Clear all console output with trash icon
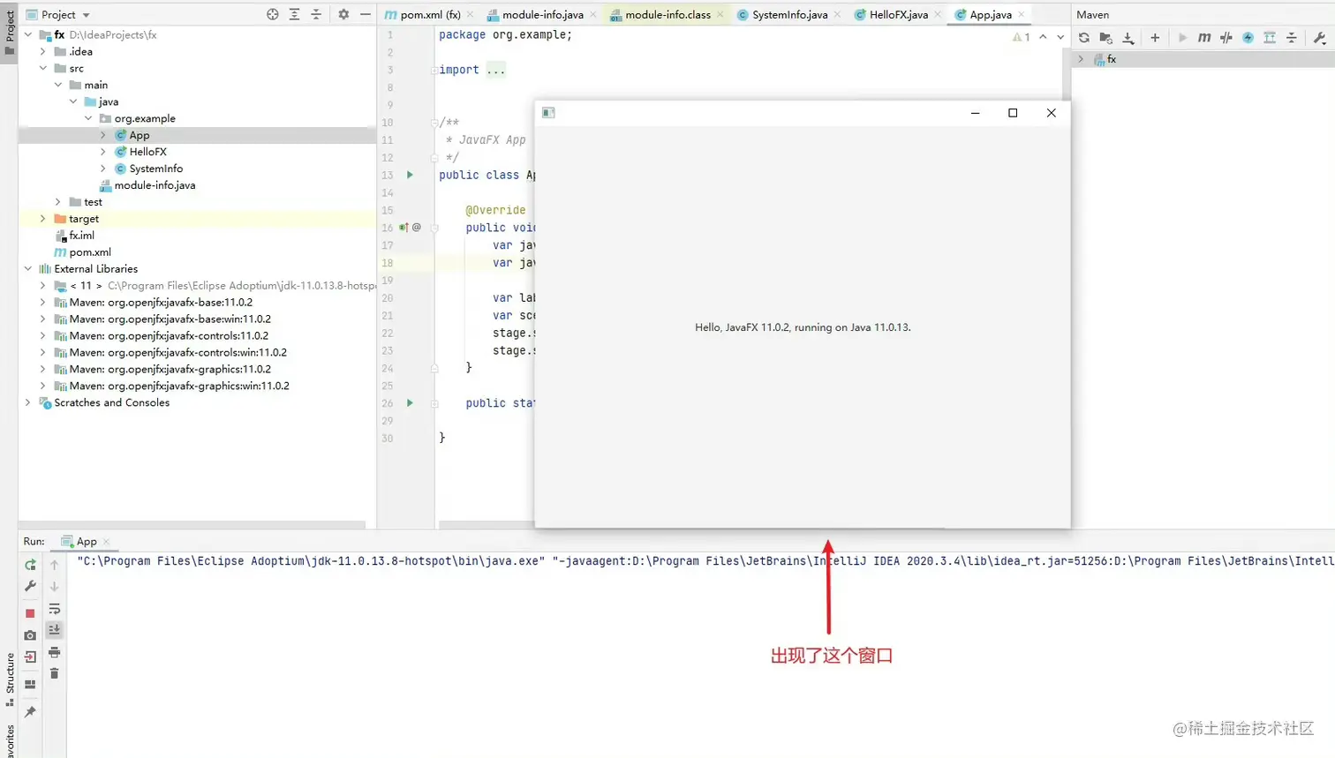Screen dimensions: 1335x758 [54, 673]
